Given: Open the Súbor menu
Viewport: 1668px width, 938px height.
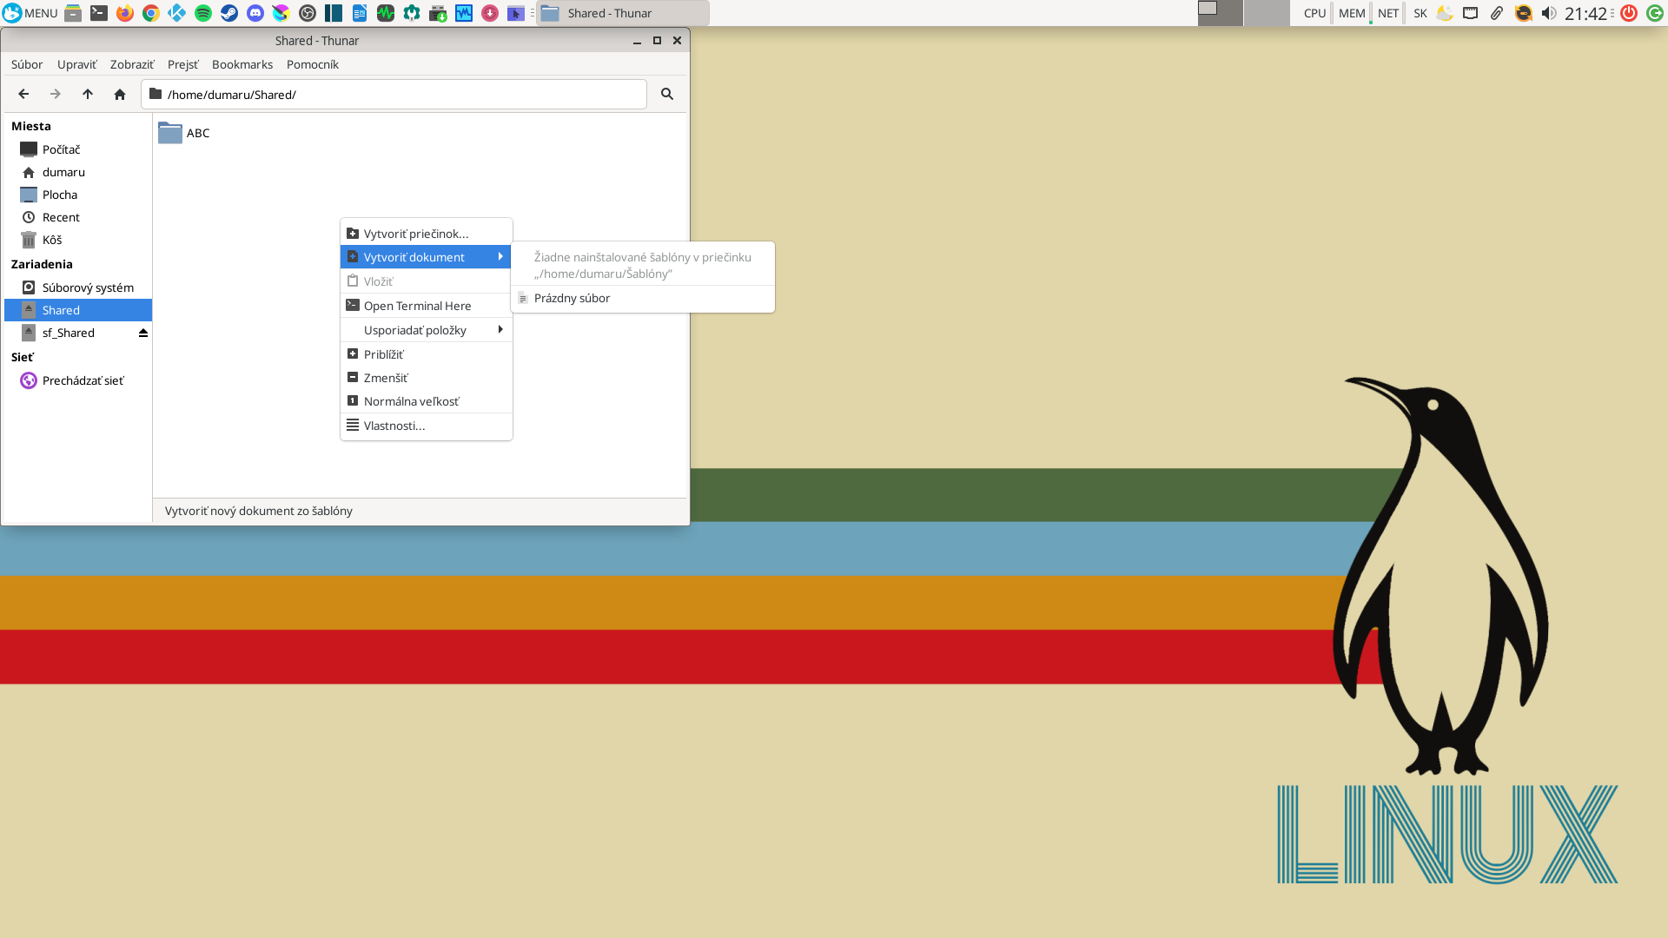Looking at the screenshot, I should click(x=27, y=64).
